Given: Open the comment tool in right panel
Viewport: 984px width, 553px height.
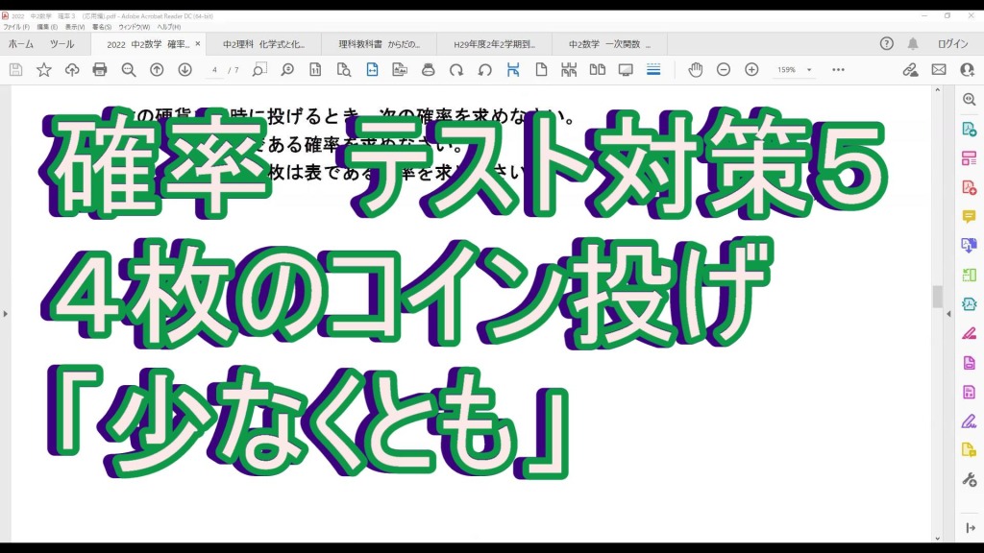Looking at the screenshot, I should tap(969, 216).
